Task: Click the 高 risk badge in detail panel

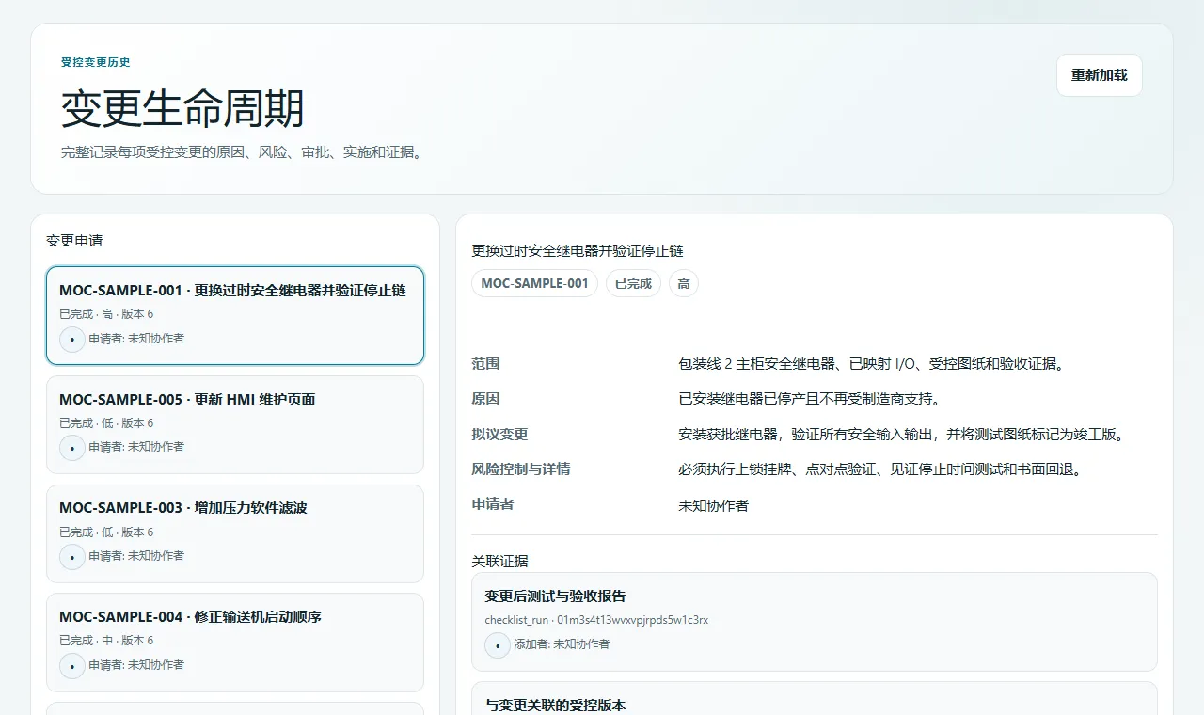Action: 684,283
